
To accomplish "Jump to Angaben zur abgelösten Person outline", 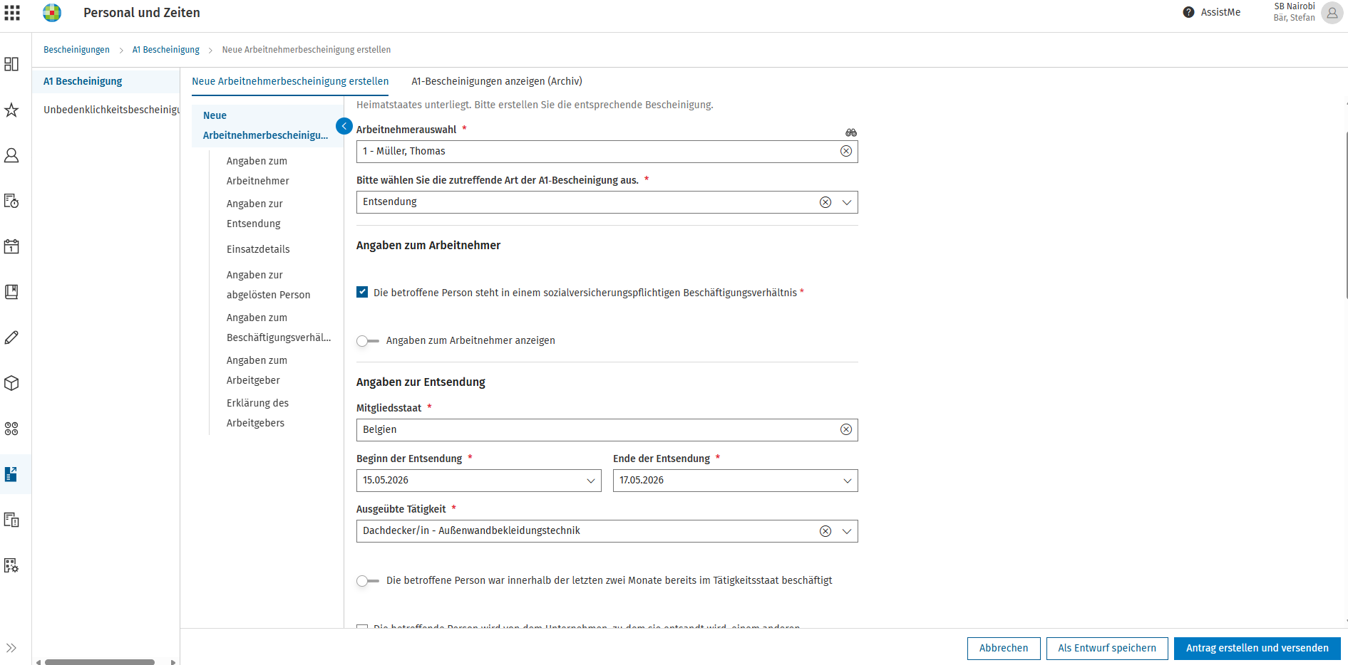I will click(268, 285).
